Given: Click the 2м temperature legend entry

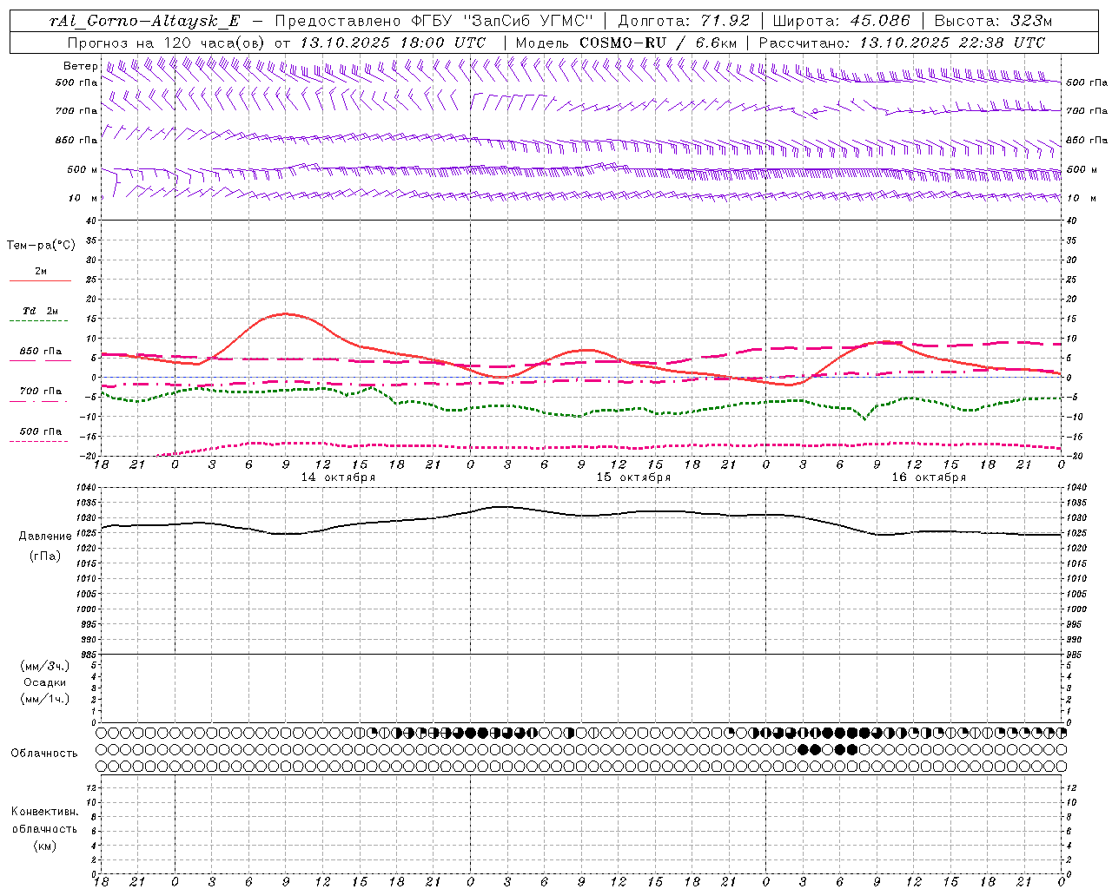Looking at the screenshot, I should click(41, 271).
